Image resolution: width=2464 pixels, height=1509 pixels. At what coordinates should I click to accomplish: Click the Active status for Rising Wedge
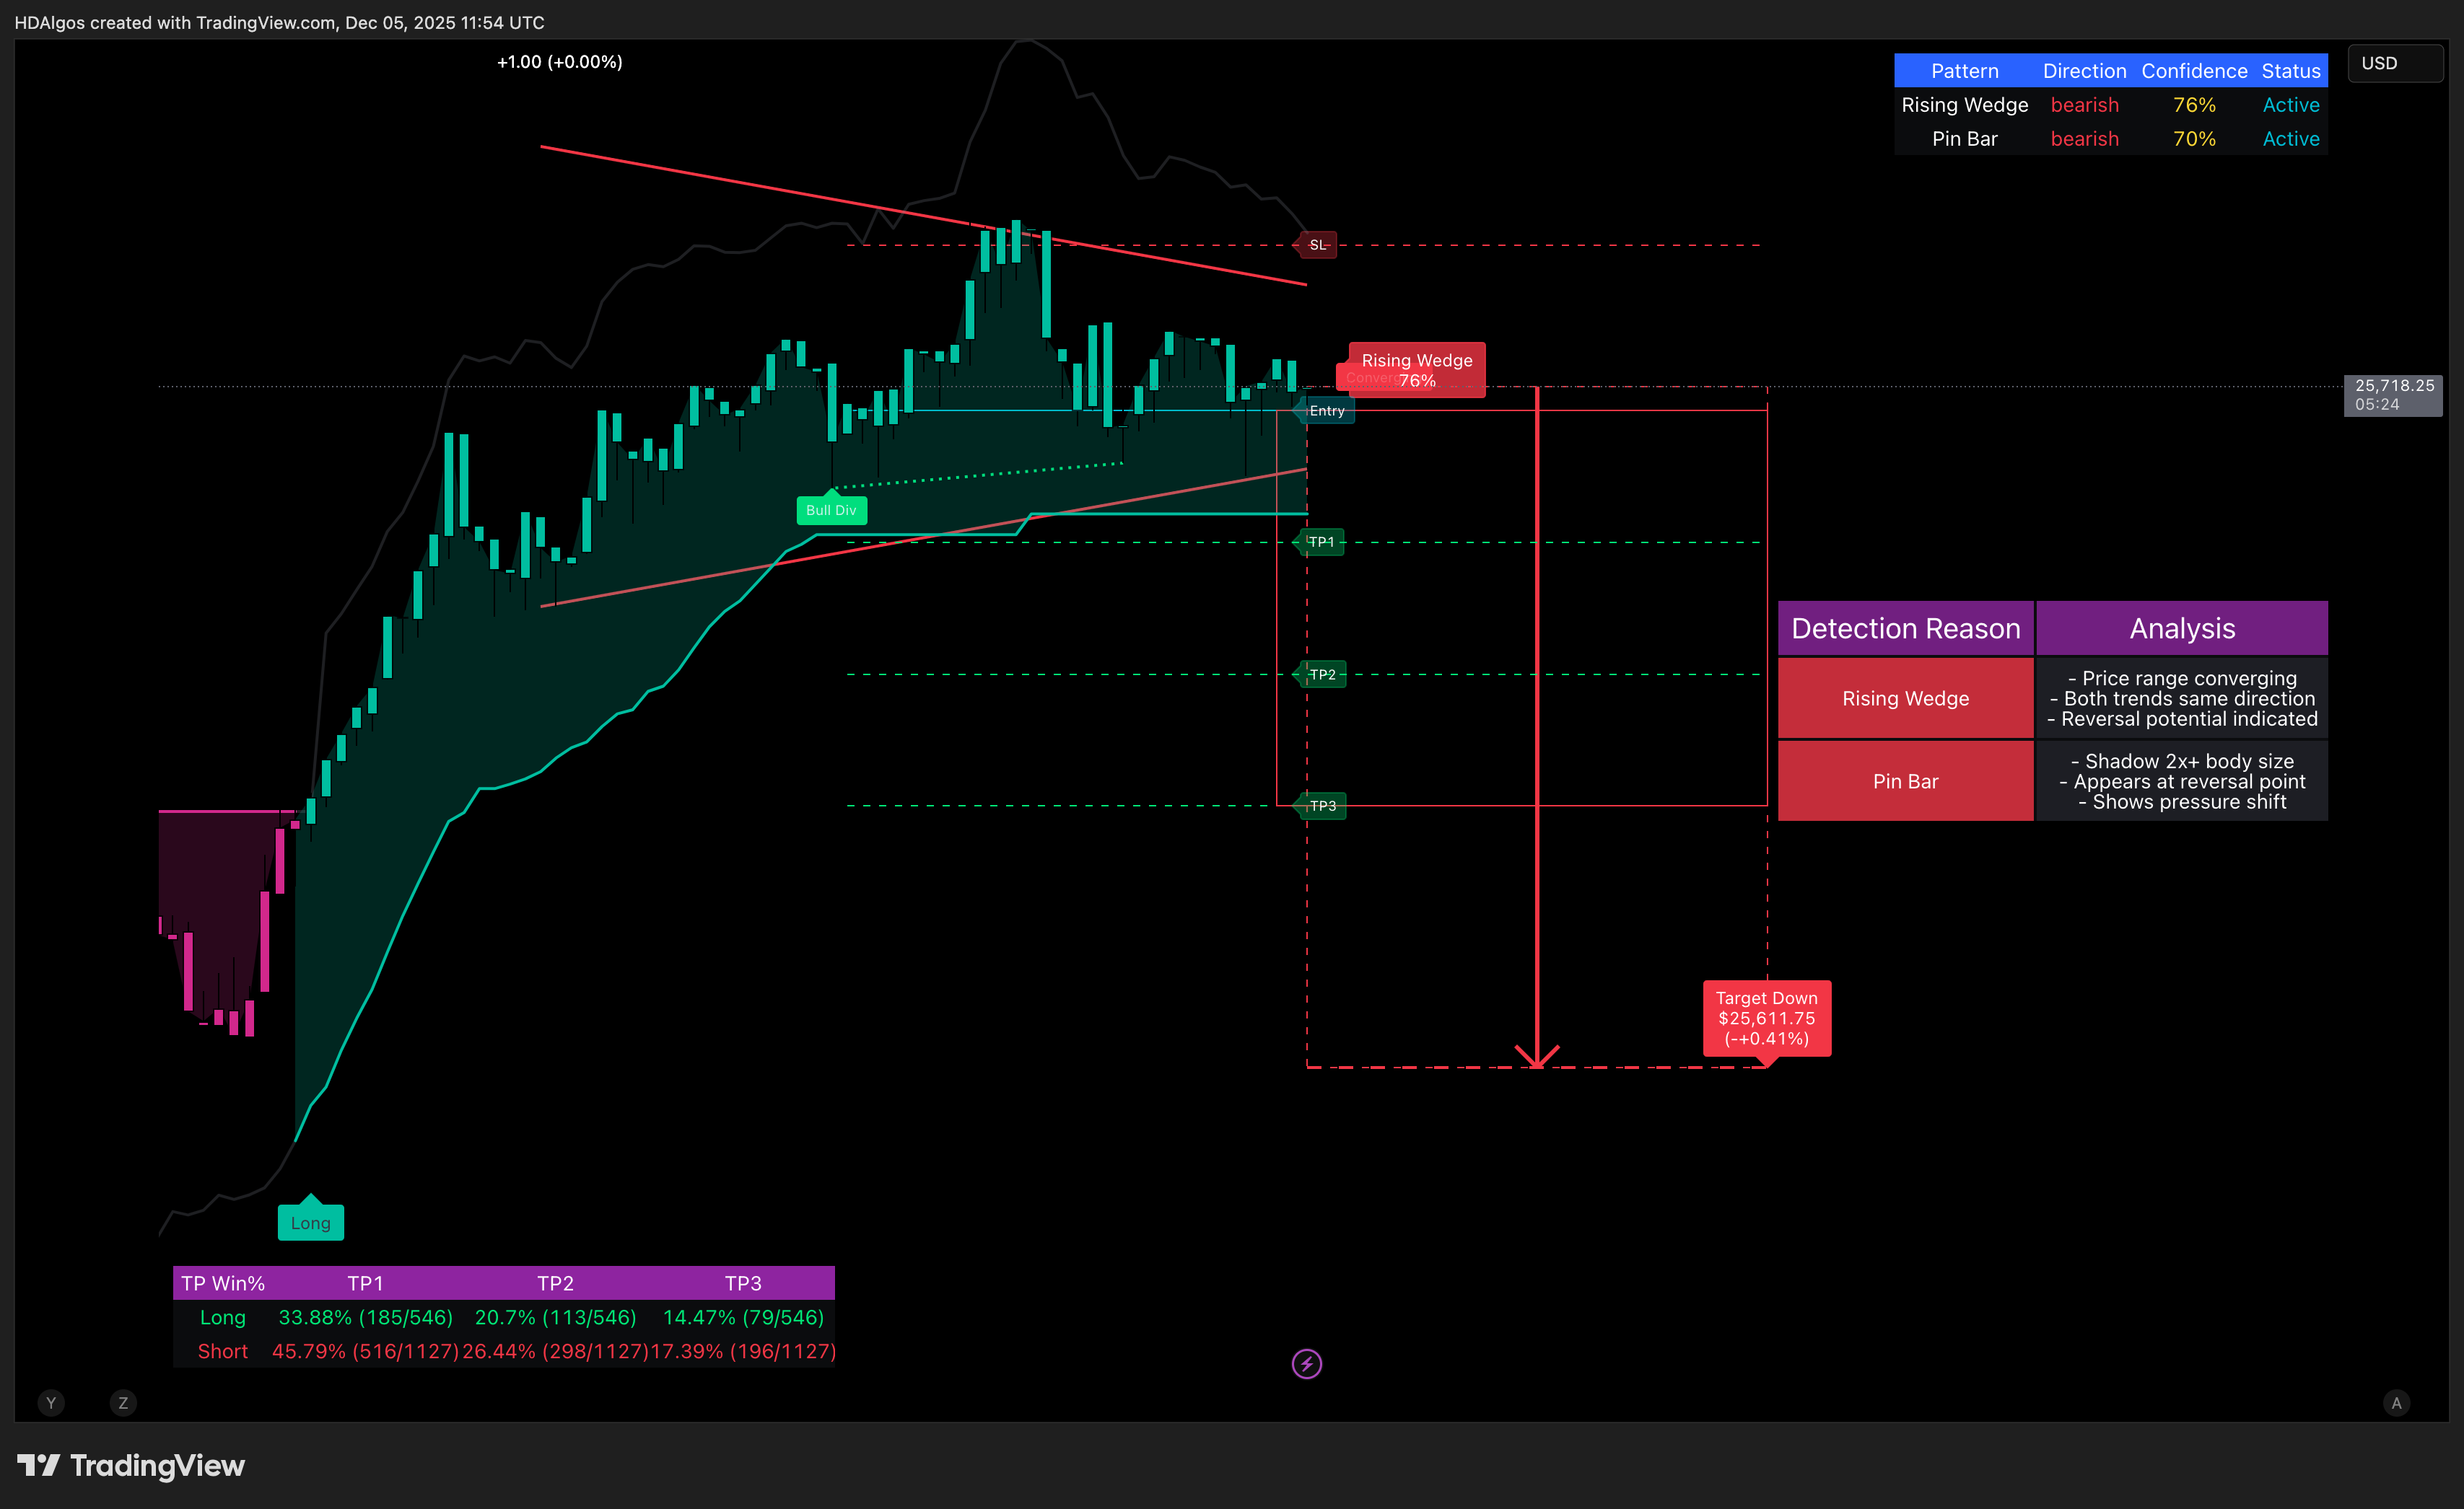pyautogui.click(x=2290, y=105)
